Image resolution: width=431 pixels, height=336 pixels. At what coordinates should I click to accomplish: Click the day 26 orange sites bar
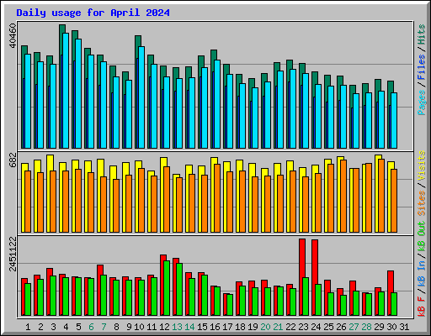click(x=343, y=197)
